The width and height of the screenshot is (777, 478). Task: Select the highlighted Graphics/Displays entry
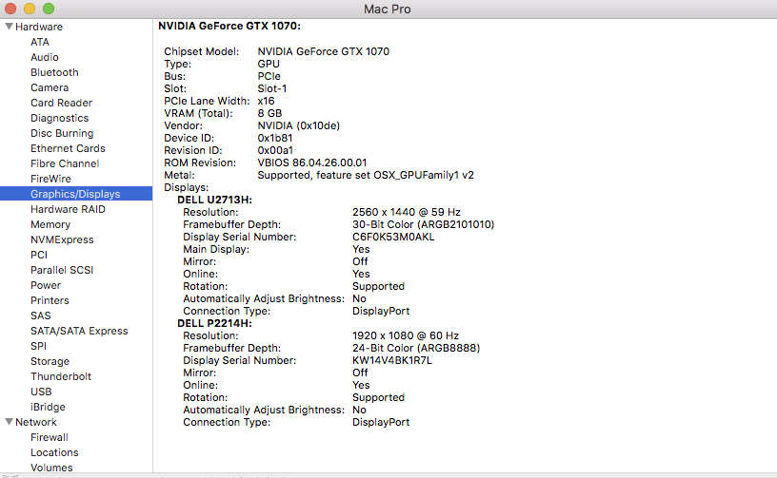(x=76, y=194)
